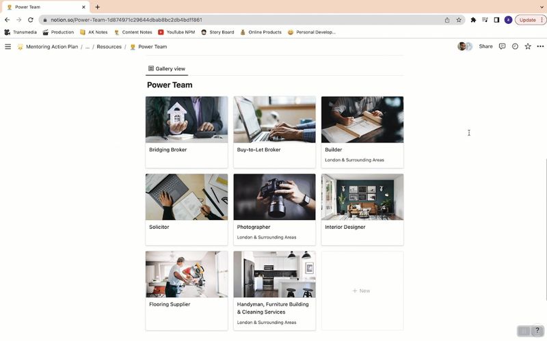
Task: Bookmark page using address bar star
Action: [459, 20]
